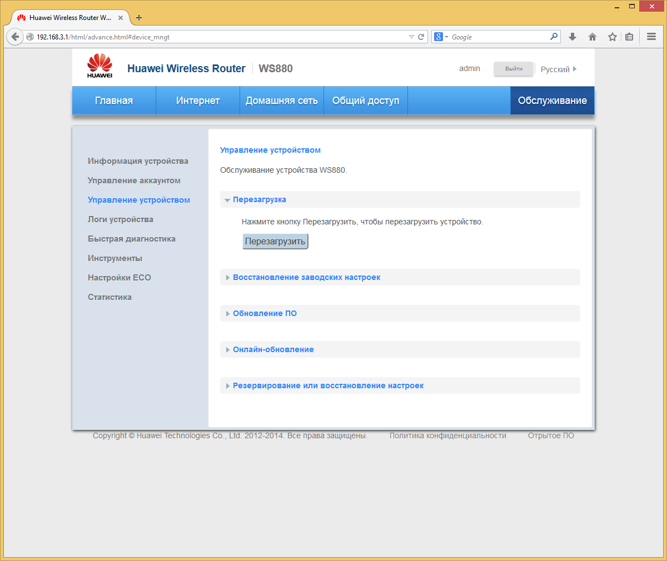Viewport: 667px width, 561px height.
Task: Select the Huawei Wireless Router browser tab
Action: [x=69, y=18]
